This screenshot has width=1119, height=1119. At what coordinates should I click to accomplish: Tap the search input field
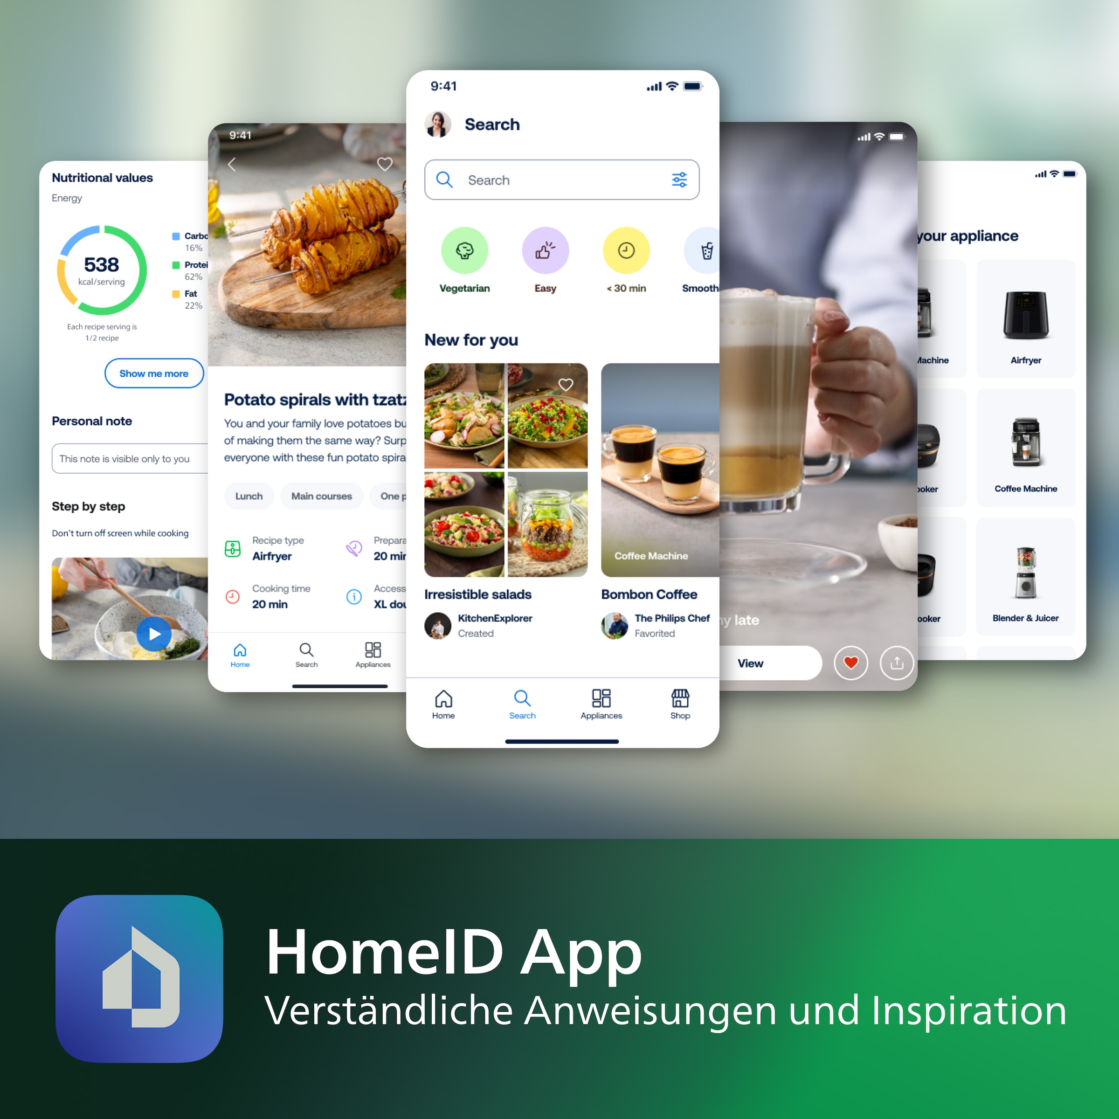559,180
